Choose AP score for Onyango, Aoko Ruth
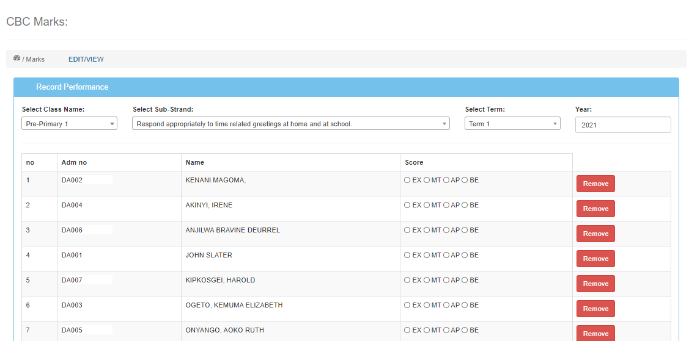 pos(446,330)
